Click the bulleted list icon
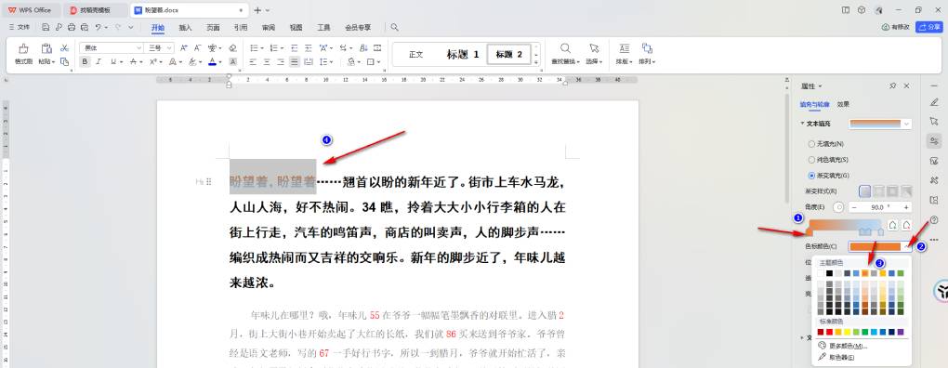 click(254, 47)
